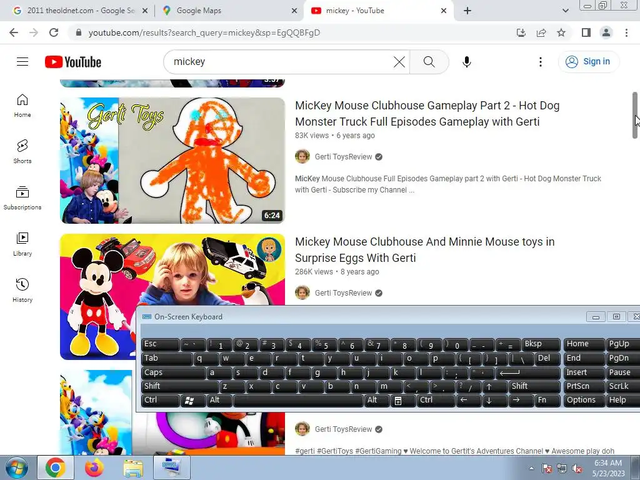The image size is (640, 480).
Task: Click the Tab key on On-Screen Keyboard
Action: coord(166,358)
